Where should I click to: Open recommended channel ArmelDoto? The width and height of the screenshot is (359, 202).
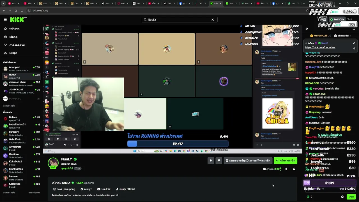(x=21, y=148)
